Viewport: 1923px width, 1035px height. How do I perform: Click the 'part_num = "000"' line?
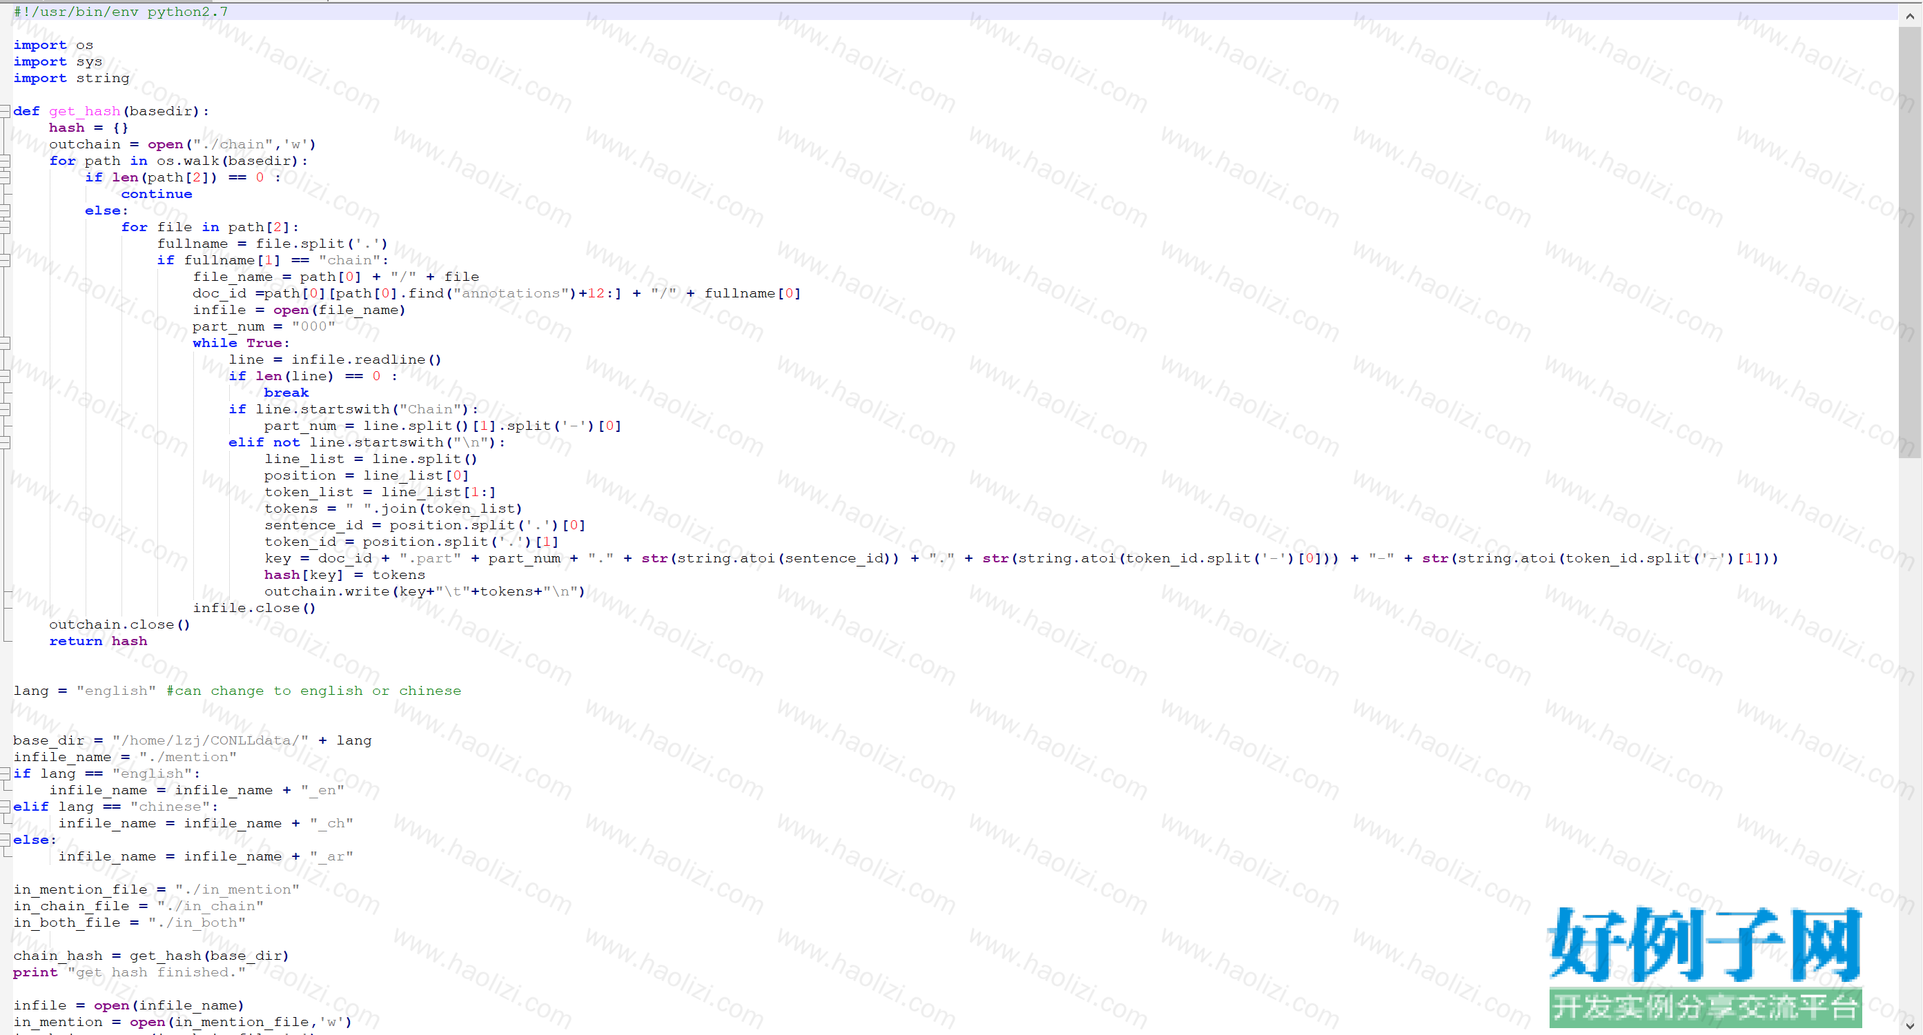264,327
